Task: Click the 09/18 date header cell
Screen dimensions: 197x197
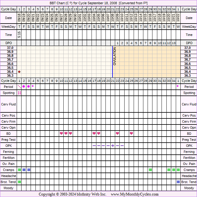Action: click(x=19, y=18)
